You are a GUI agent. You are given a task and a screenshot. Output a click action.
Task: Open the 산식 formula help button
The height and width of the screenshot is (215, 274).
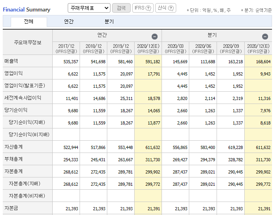click(166, 8)
